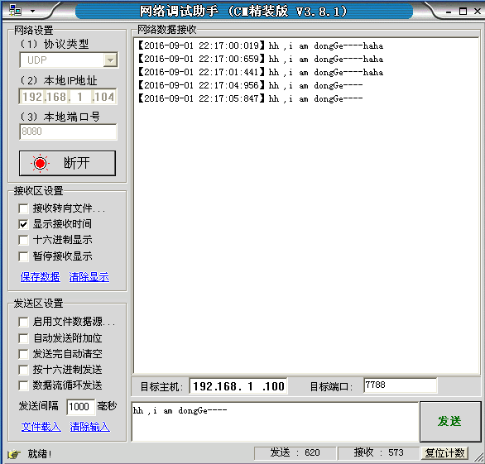485x464 pixels.
Task: Open the title bar dropdown arrow menu
Action: [32, 11]
